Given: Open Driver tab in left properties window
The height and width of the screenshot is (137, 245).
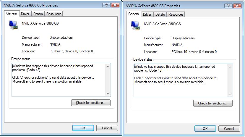Looking at the screenshot, I should tap(25, 14).
